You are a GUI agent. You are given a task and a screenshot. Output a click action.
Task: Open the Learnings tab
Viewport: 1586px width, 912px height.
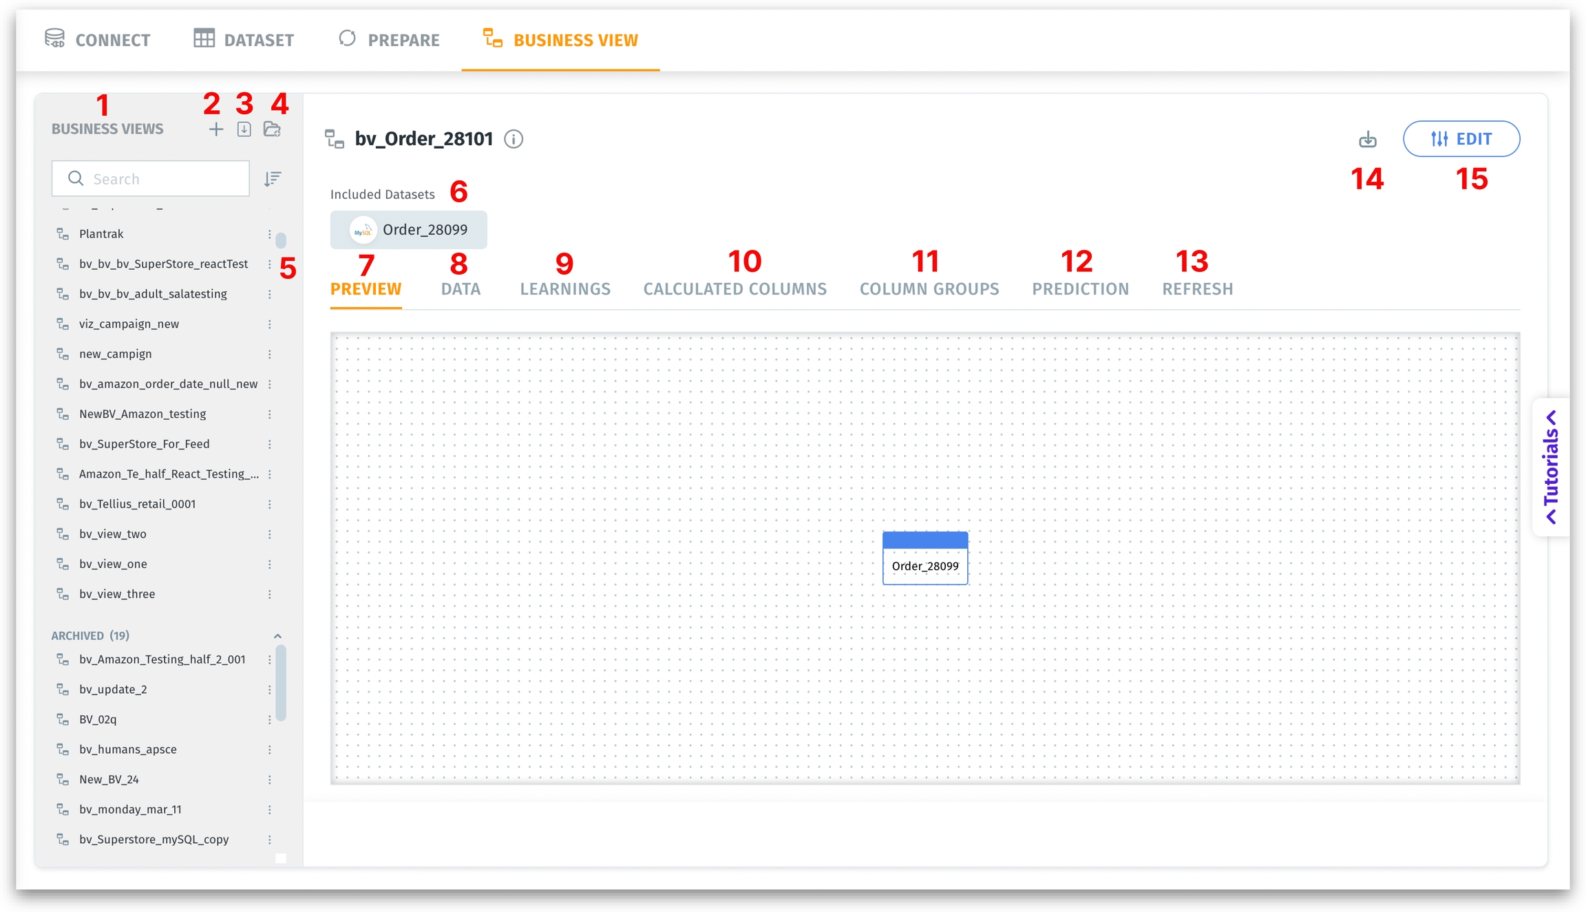pos(564,289)
